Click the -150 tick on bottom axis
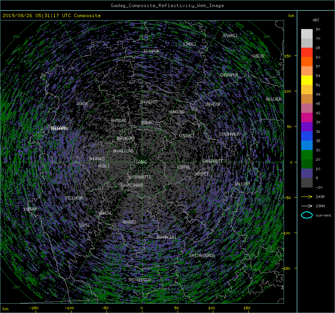 click(34, 308)
